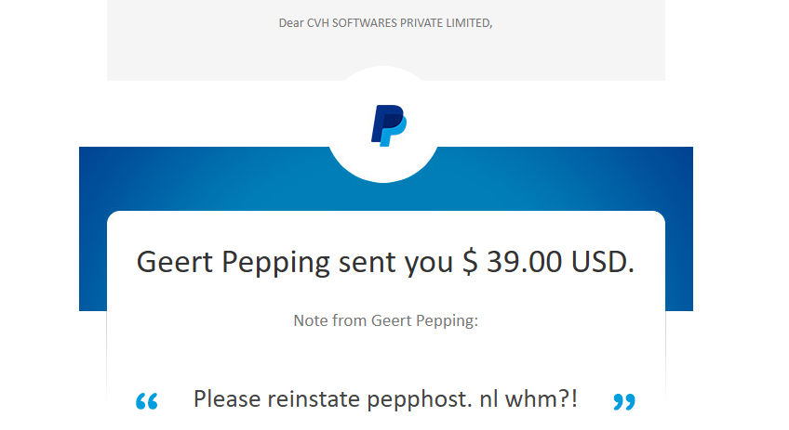Click the blue gradient banner left of logo

click(x=203, y=178)
